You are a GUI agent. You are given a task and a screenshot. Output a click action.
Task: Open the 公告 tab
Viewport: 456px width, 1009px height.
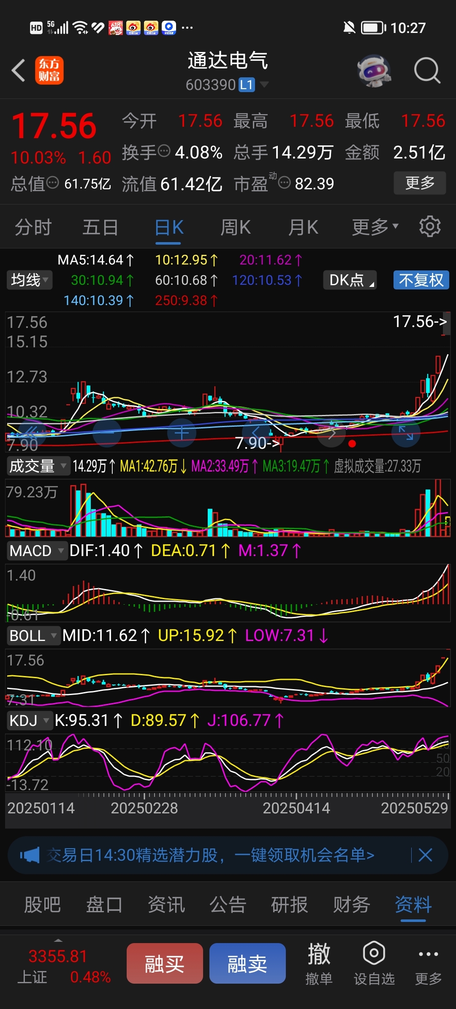click(228, 905)
